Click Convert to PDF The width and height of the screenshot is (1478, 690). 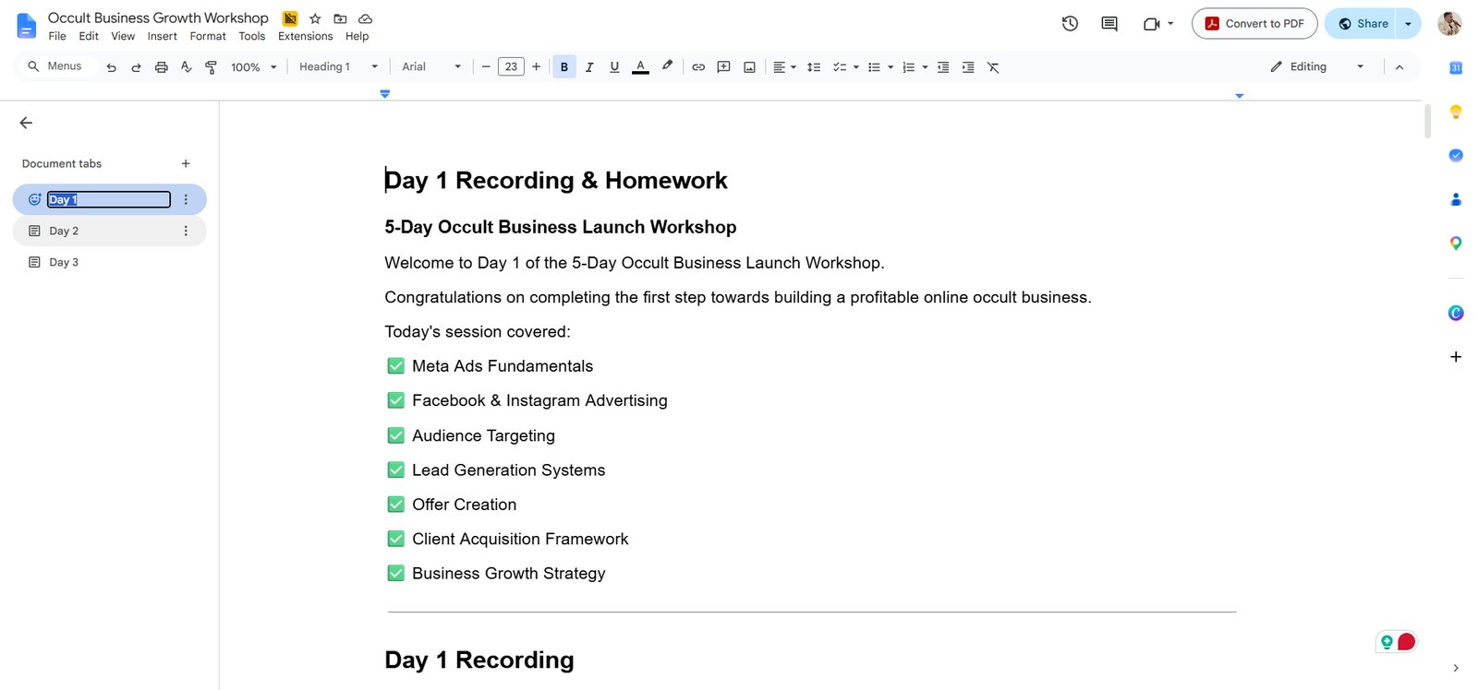pyautogui.click(x=1254, y=24)
